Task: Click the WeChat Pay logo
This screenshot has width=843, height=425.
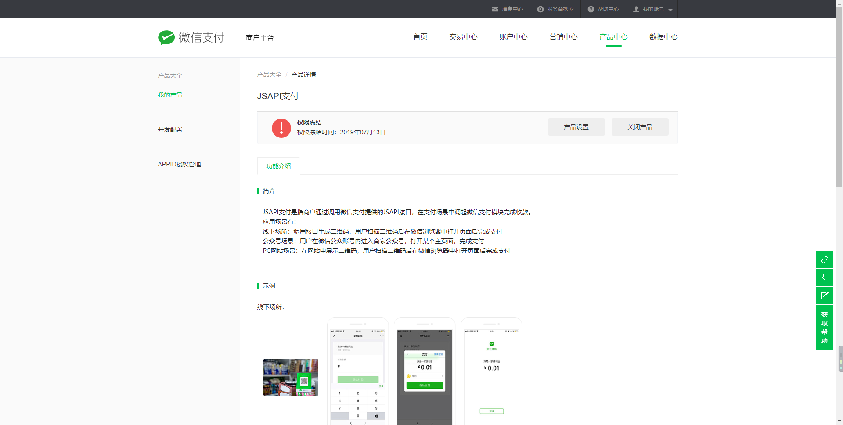Action: coord(191,38)
